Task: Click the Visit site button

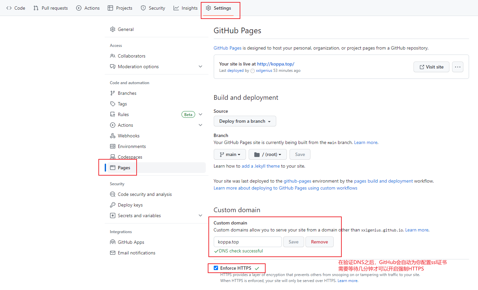Action: pos(431,67)
